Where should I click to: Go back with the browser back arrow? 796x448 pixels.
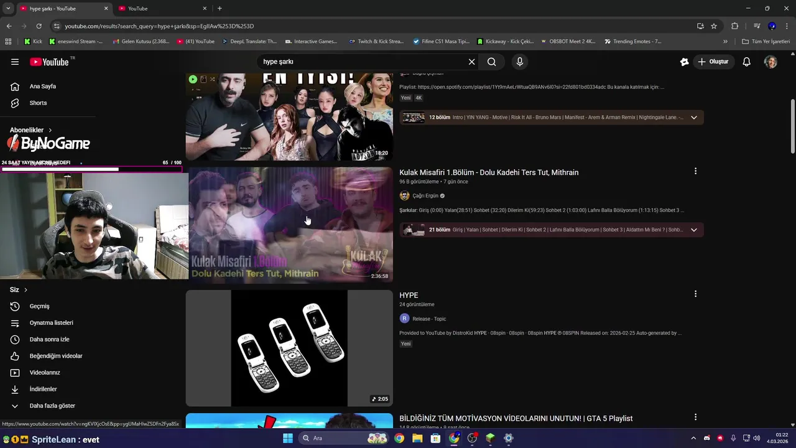tap(9, 26)
